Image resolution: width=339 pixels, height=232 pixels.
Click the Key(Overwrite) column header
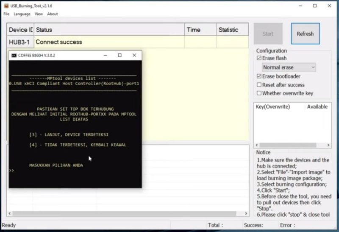(280, 107)
